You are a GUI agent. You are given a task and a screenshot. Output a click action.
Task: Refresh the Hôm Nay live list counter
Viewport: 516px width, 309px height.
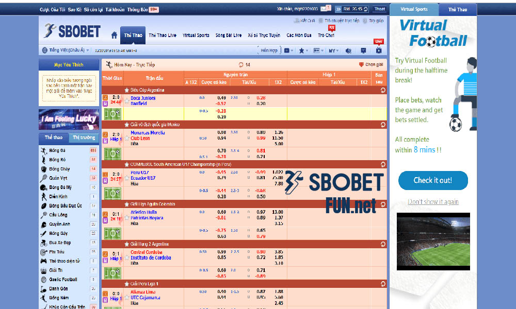click(x=241, y=65)
